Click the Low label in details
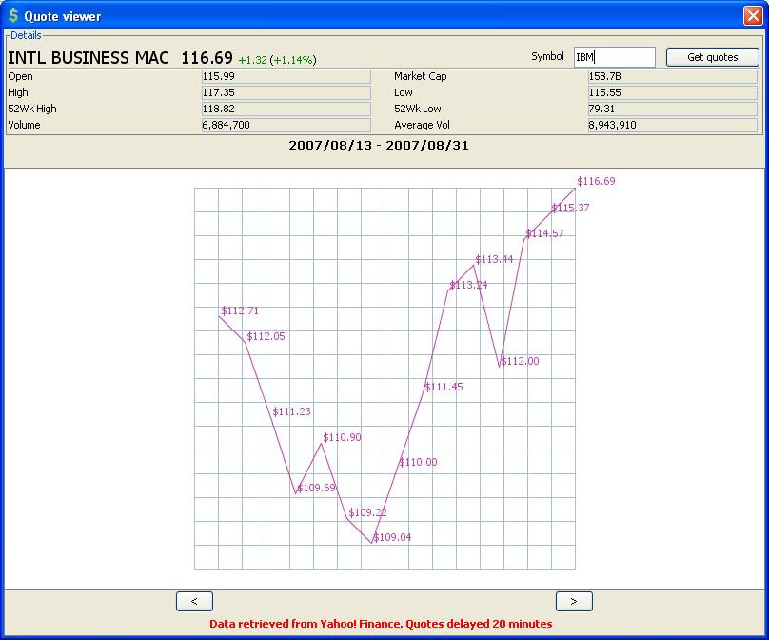769x640 pixels. tap(404, 92)
